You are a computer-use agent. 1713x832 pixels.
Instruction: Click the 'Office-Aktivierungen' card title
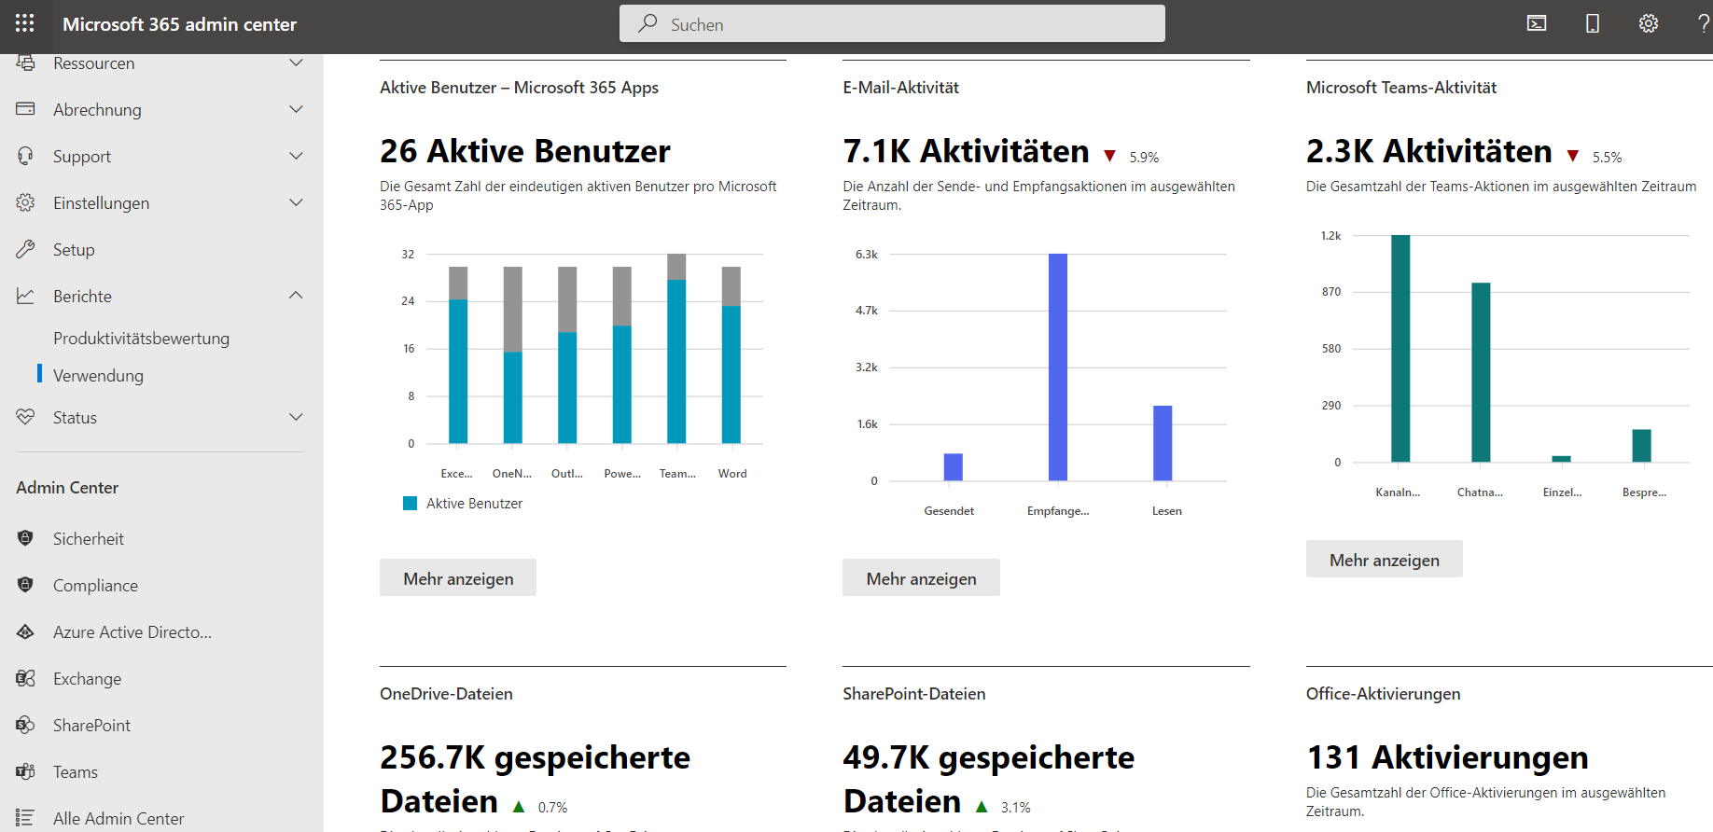(1384, 694)
